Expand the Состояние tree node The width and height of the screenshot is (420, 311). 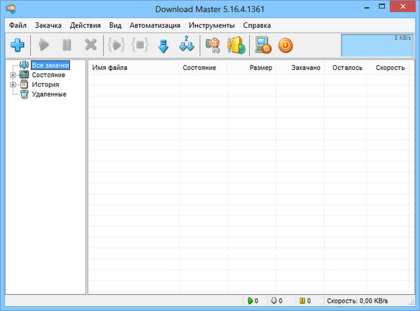[x=13, y=75]
